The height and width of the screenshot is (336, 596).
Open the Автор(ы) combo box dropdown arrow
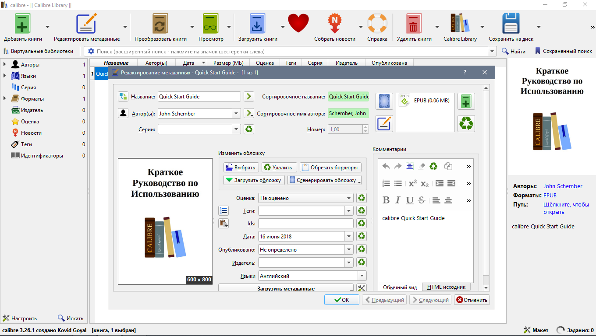click(237, 113)
